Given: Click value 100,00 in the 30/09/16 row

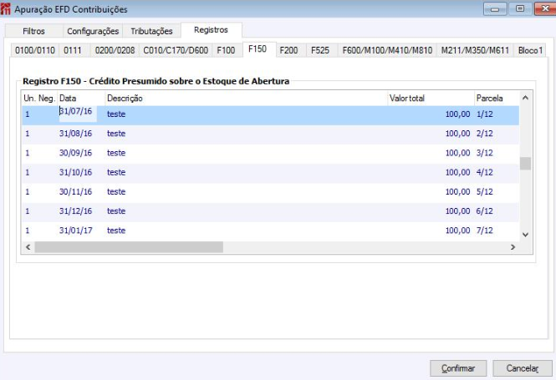Looking at the screenshot, I should 457,153.
